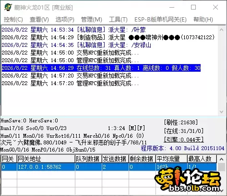Click the underlined [引擎:0.044天] text
Screen dimensions: 227x196
pos(184,140)
